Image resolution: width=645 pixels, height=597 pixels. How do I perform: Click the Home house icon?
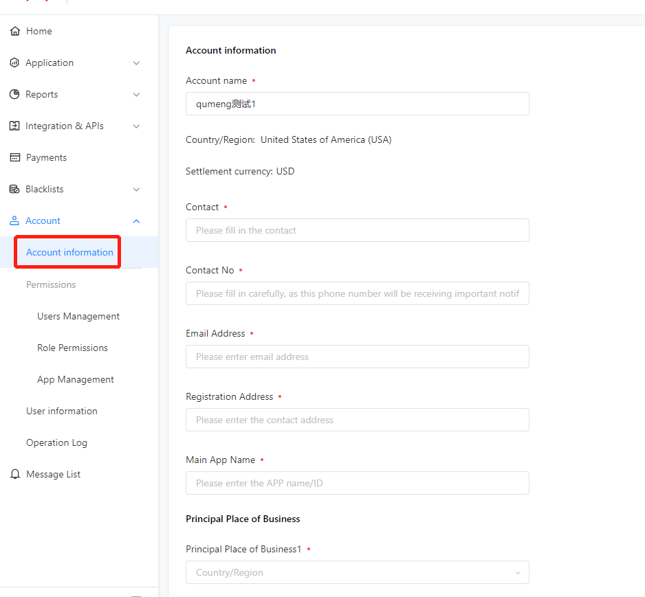(x=15, y=31)
